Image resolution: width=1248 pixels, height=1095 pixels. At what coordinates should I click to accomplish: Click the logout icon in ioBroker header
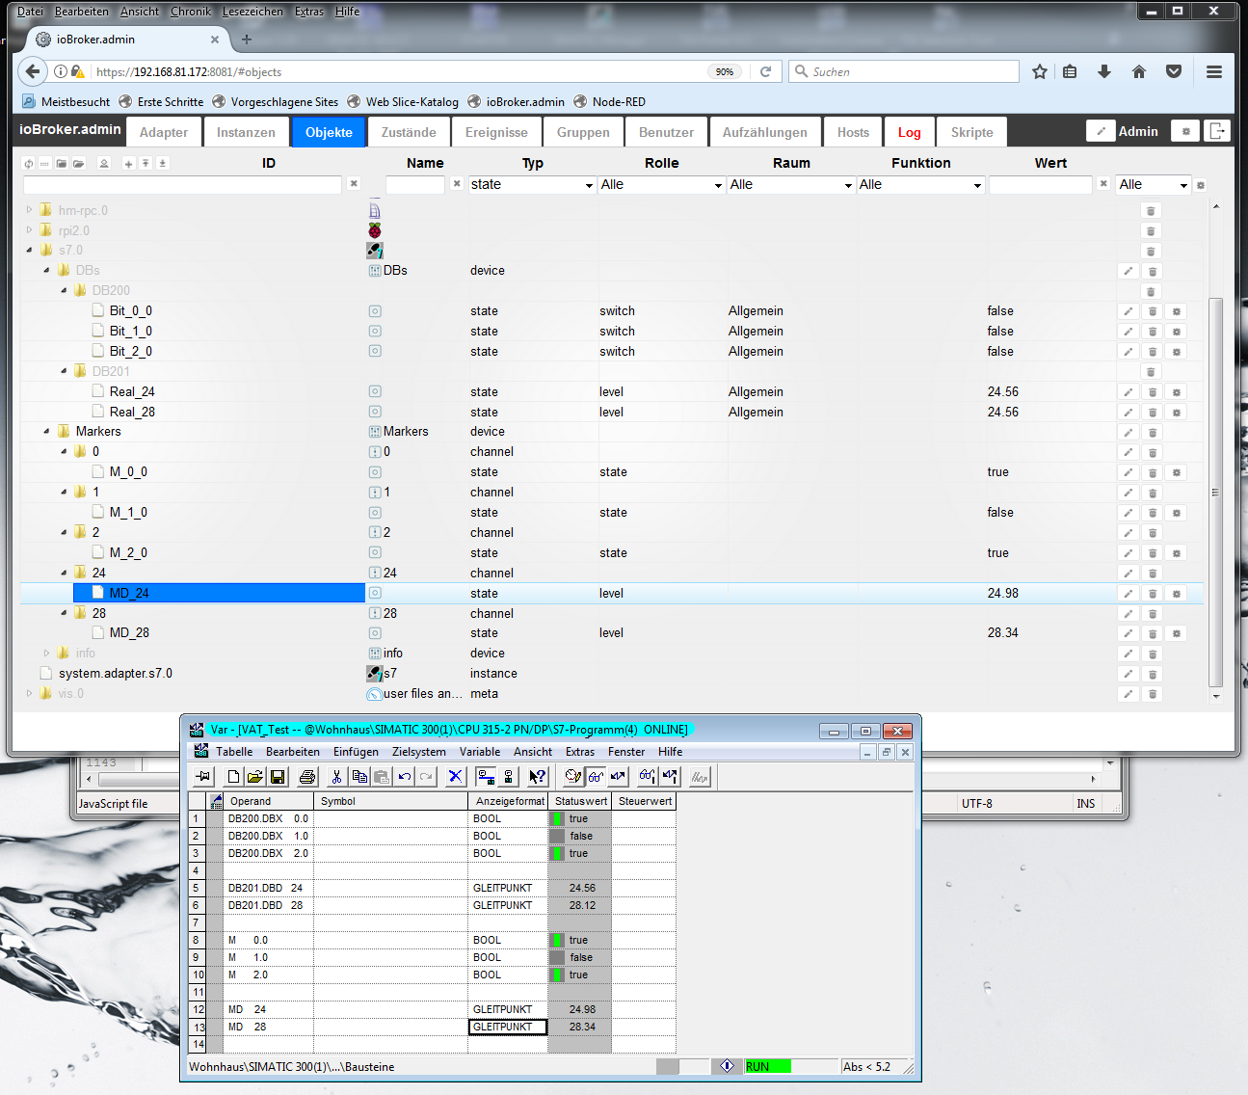1218,131
